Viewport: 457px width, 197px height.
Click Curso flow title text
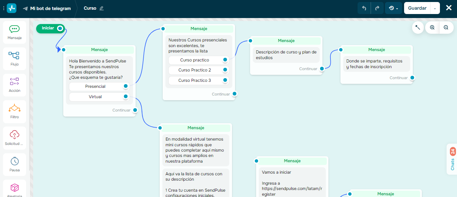[90, 8]
